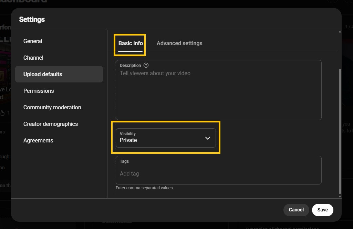Switch to the Advanced settings tab

(x=179, y=43)
